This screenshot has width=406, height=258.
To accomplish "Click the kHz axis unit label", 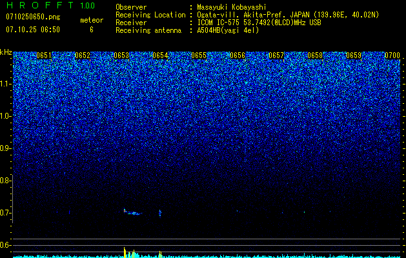I will [x=6, y=52].
